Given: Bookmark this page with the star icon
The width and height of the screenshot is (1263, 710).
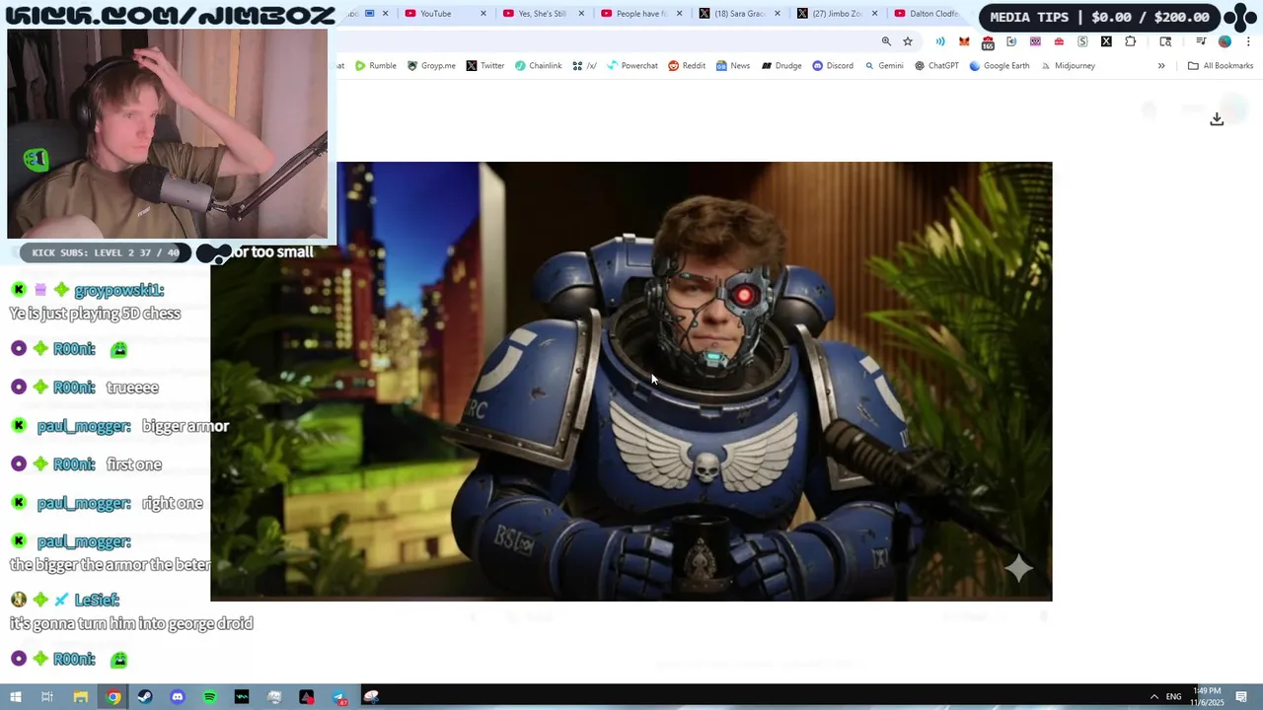Looking at the screenshot, I should click(x=908, y=41).
